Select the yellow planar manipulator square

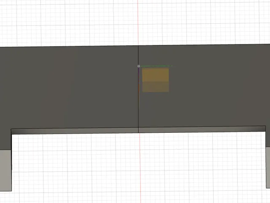[x=156, y=80]
